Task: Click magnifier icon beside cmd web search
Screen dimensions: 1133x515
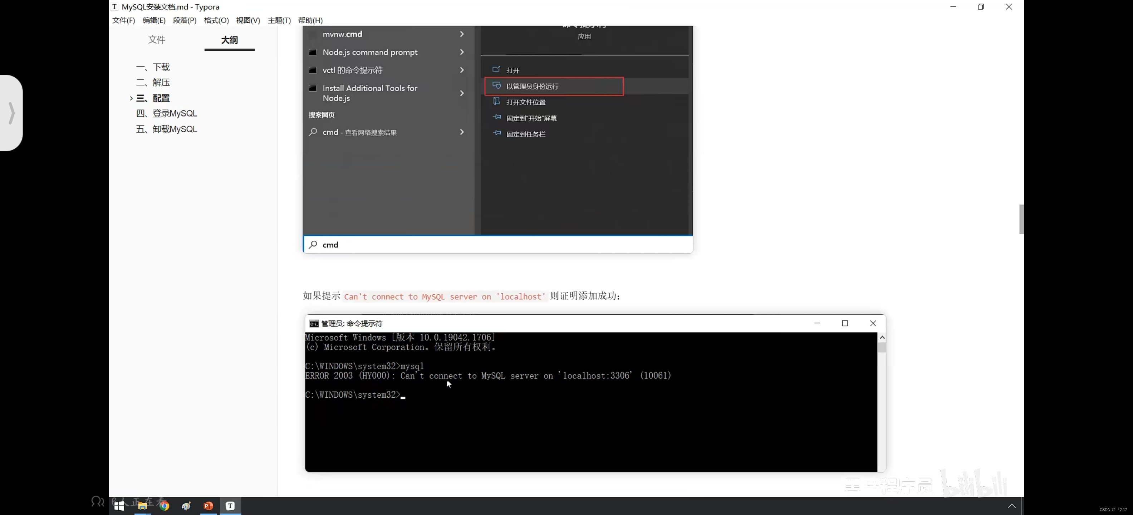Action: point(313,132)
